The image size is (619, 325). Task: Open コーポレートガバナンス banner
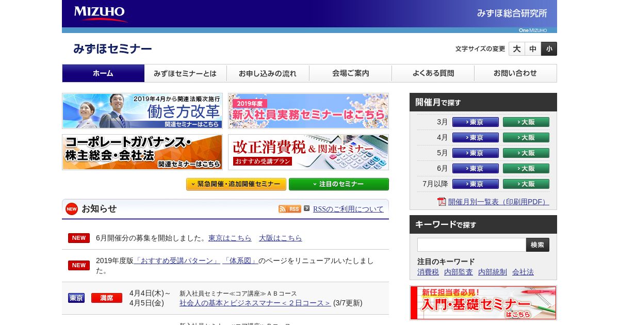(x=142, y=152)
